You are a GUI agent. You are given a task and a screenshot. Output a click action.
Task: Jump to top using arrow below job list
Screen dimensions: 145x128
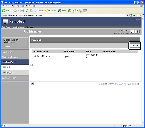point(31,65)
